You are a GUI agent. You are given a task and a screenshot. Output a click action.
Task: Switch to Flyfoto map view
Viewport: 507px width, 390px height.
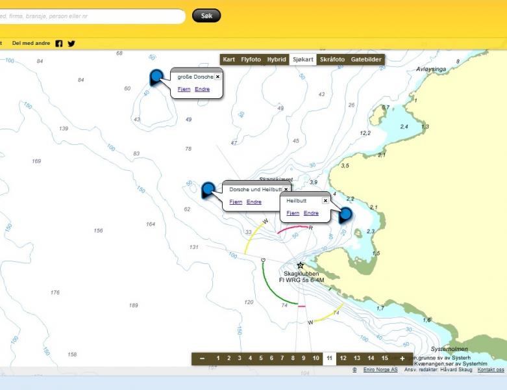pos(251,59)
